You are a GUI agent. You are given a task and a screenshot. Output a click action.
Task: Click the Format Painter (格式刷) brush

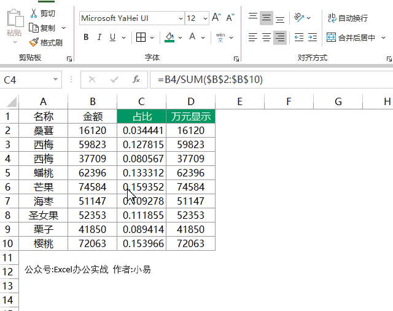(34, 42)
